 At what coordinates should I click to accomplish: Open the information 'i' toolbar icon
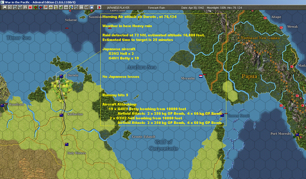[x=25, y=7]
